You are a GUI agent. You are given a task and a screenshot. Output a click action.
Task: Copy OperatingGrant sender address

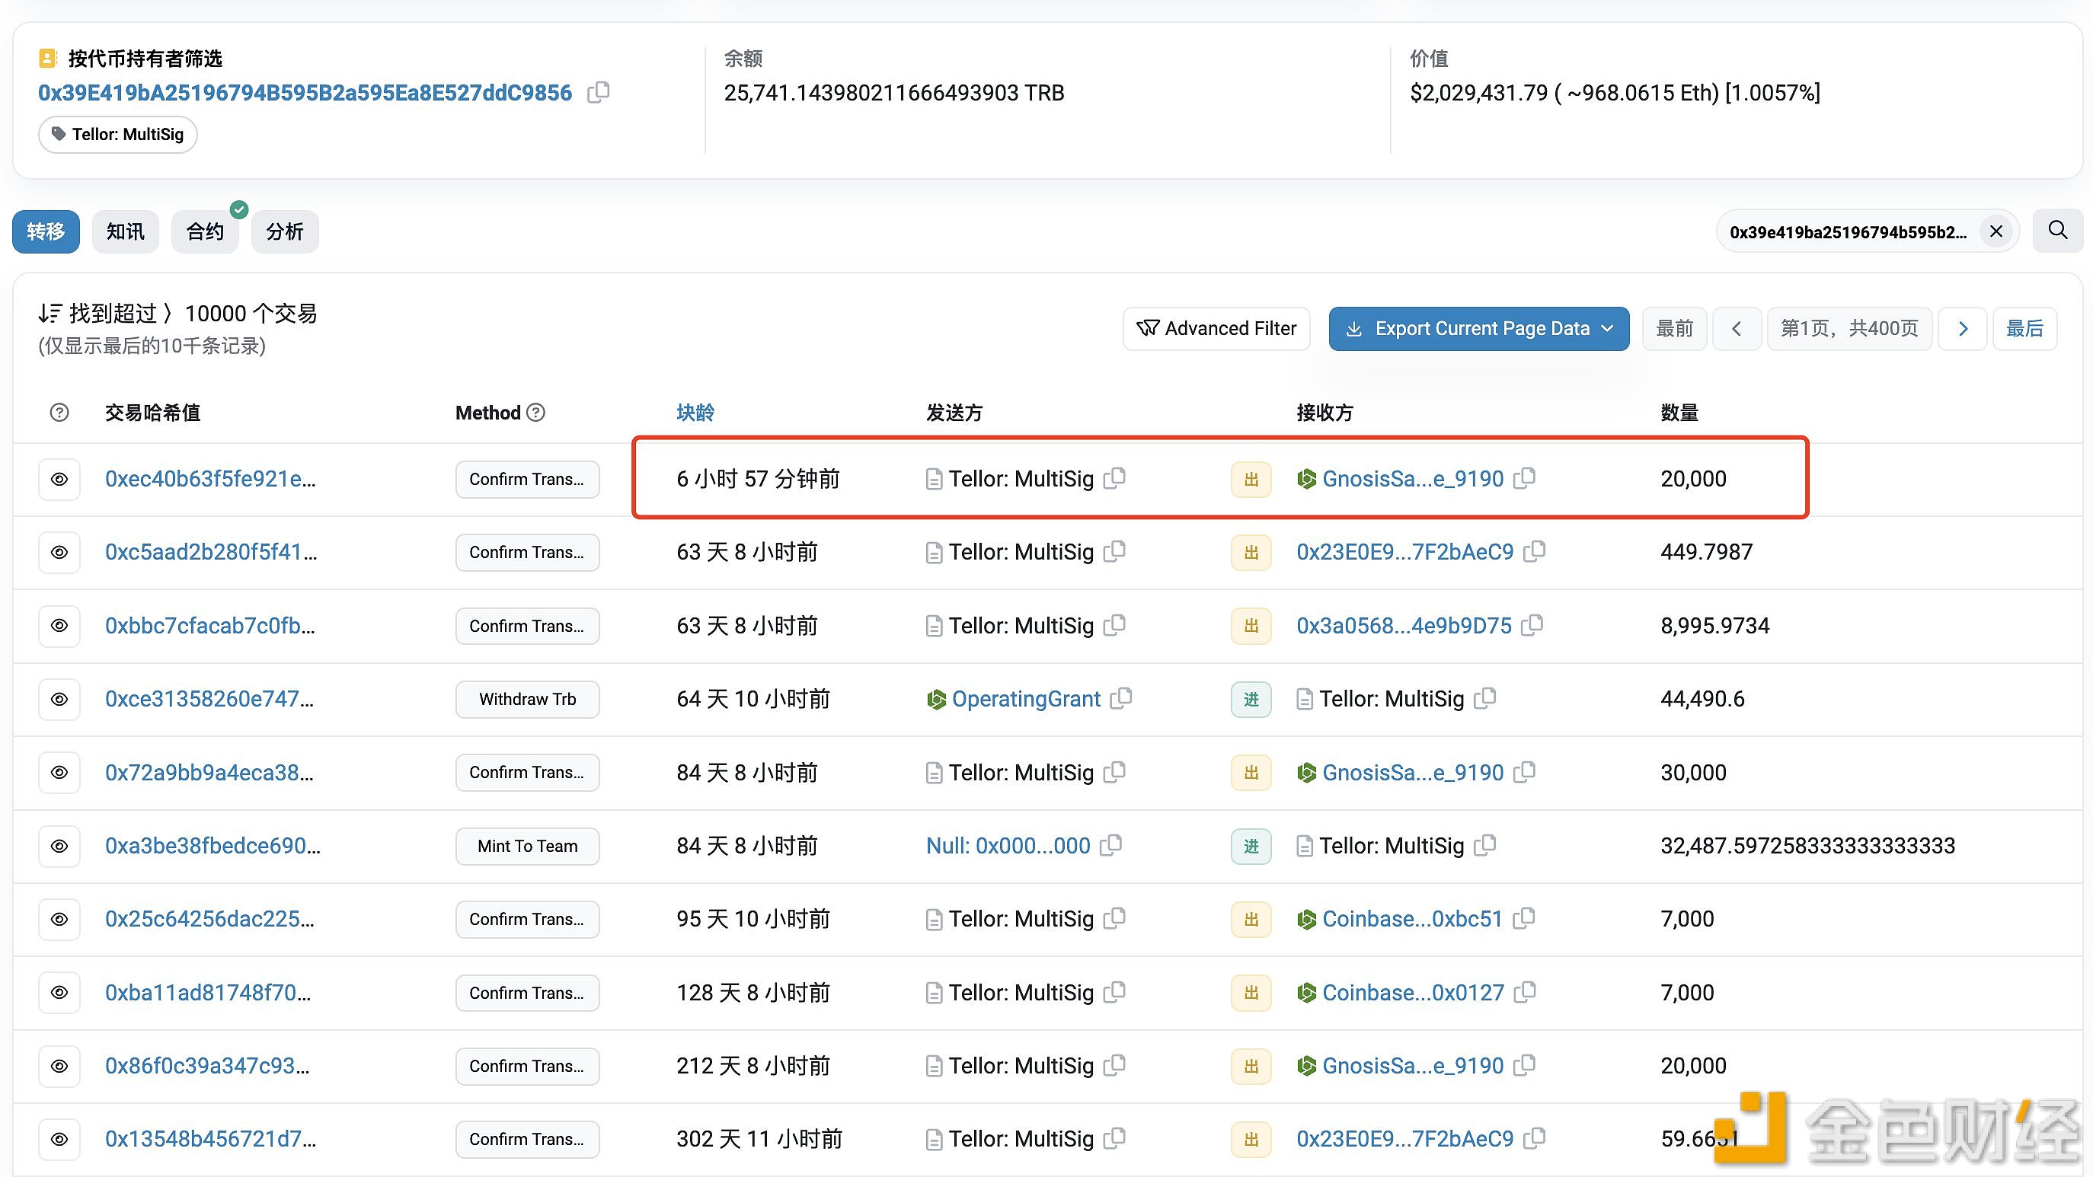[1120, 699]
